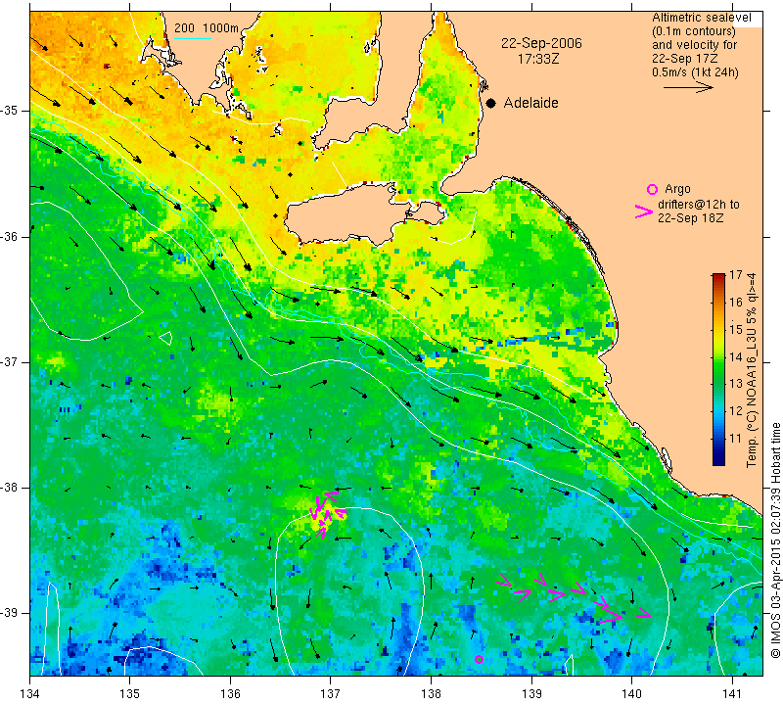Click longitude axis label 138
The width and height of the screenshot is (783, 705).
(x=431, y=694)
